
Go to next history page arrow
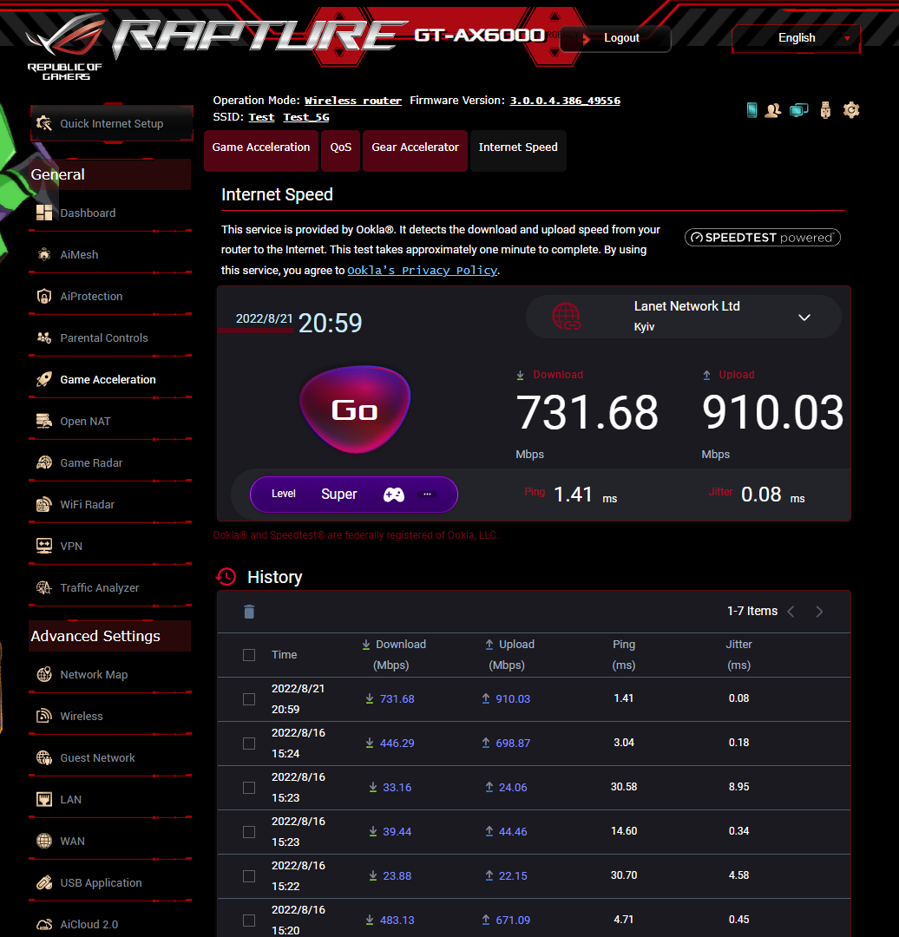(819, 612)
